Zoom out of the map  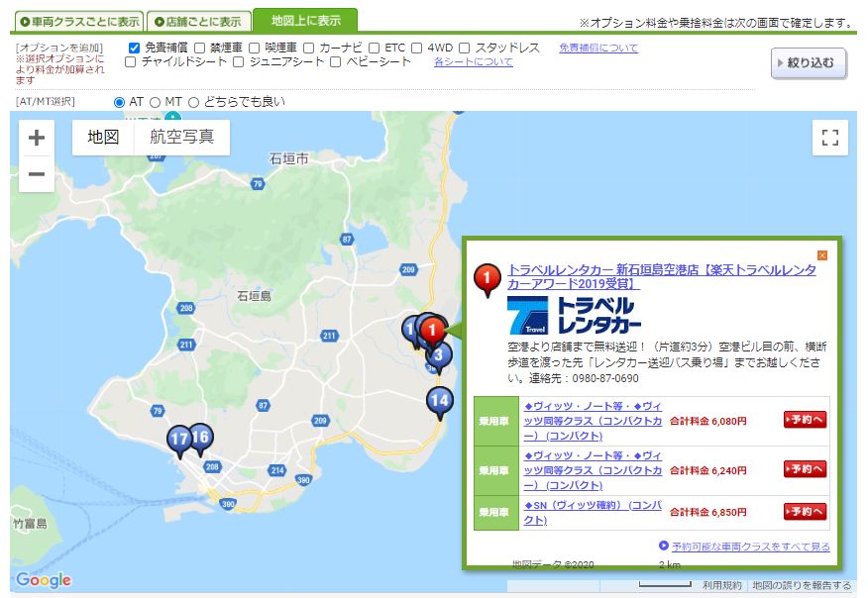coord(37,174)
